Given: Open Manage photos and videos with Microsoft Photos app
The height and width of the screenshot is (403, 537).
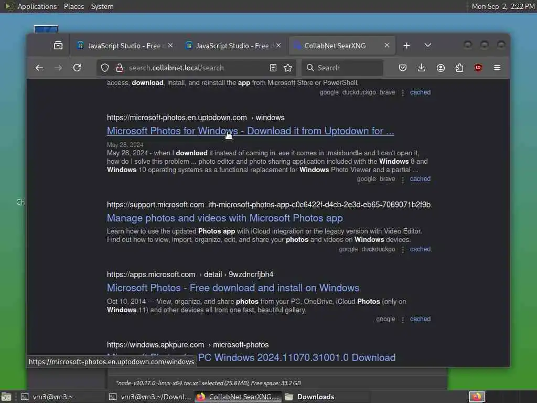Looking at the screenshot, I should [224, 218].
